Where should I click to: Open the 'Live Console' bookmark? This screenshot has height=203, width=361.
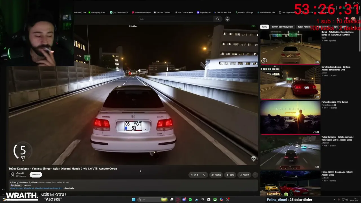tap(185, 12)
